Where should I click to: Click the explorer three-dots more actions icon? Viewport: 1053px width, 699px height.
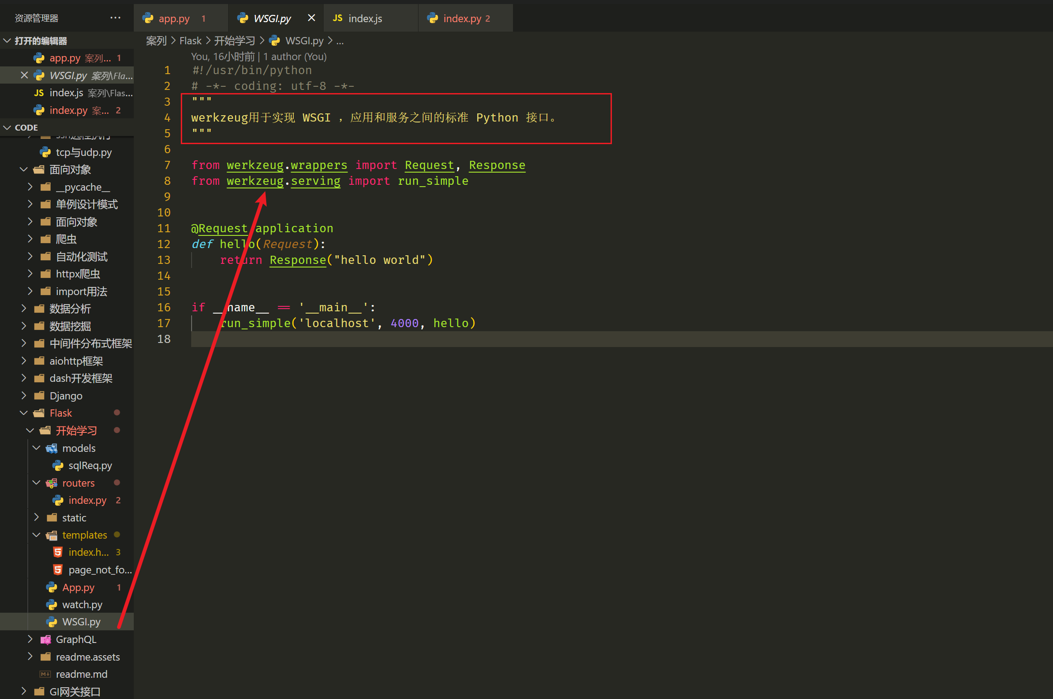tap(115, 18)
